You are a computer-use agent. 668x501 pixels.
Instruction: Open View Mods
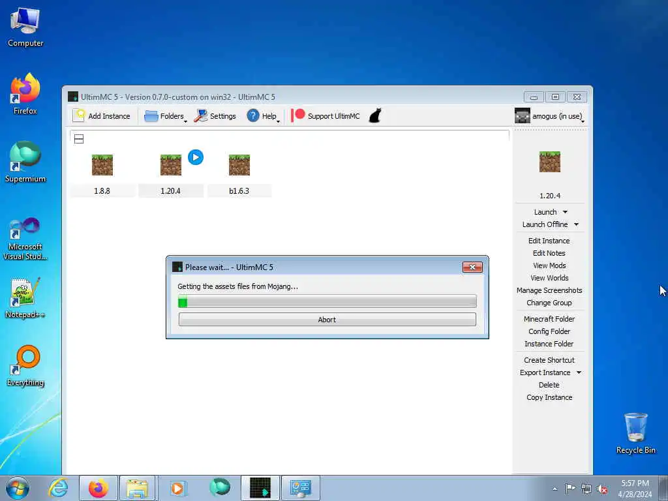pyautogui.click(x=549, y=266)
